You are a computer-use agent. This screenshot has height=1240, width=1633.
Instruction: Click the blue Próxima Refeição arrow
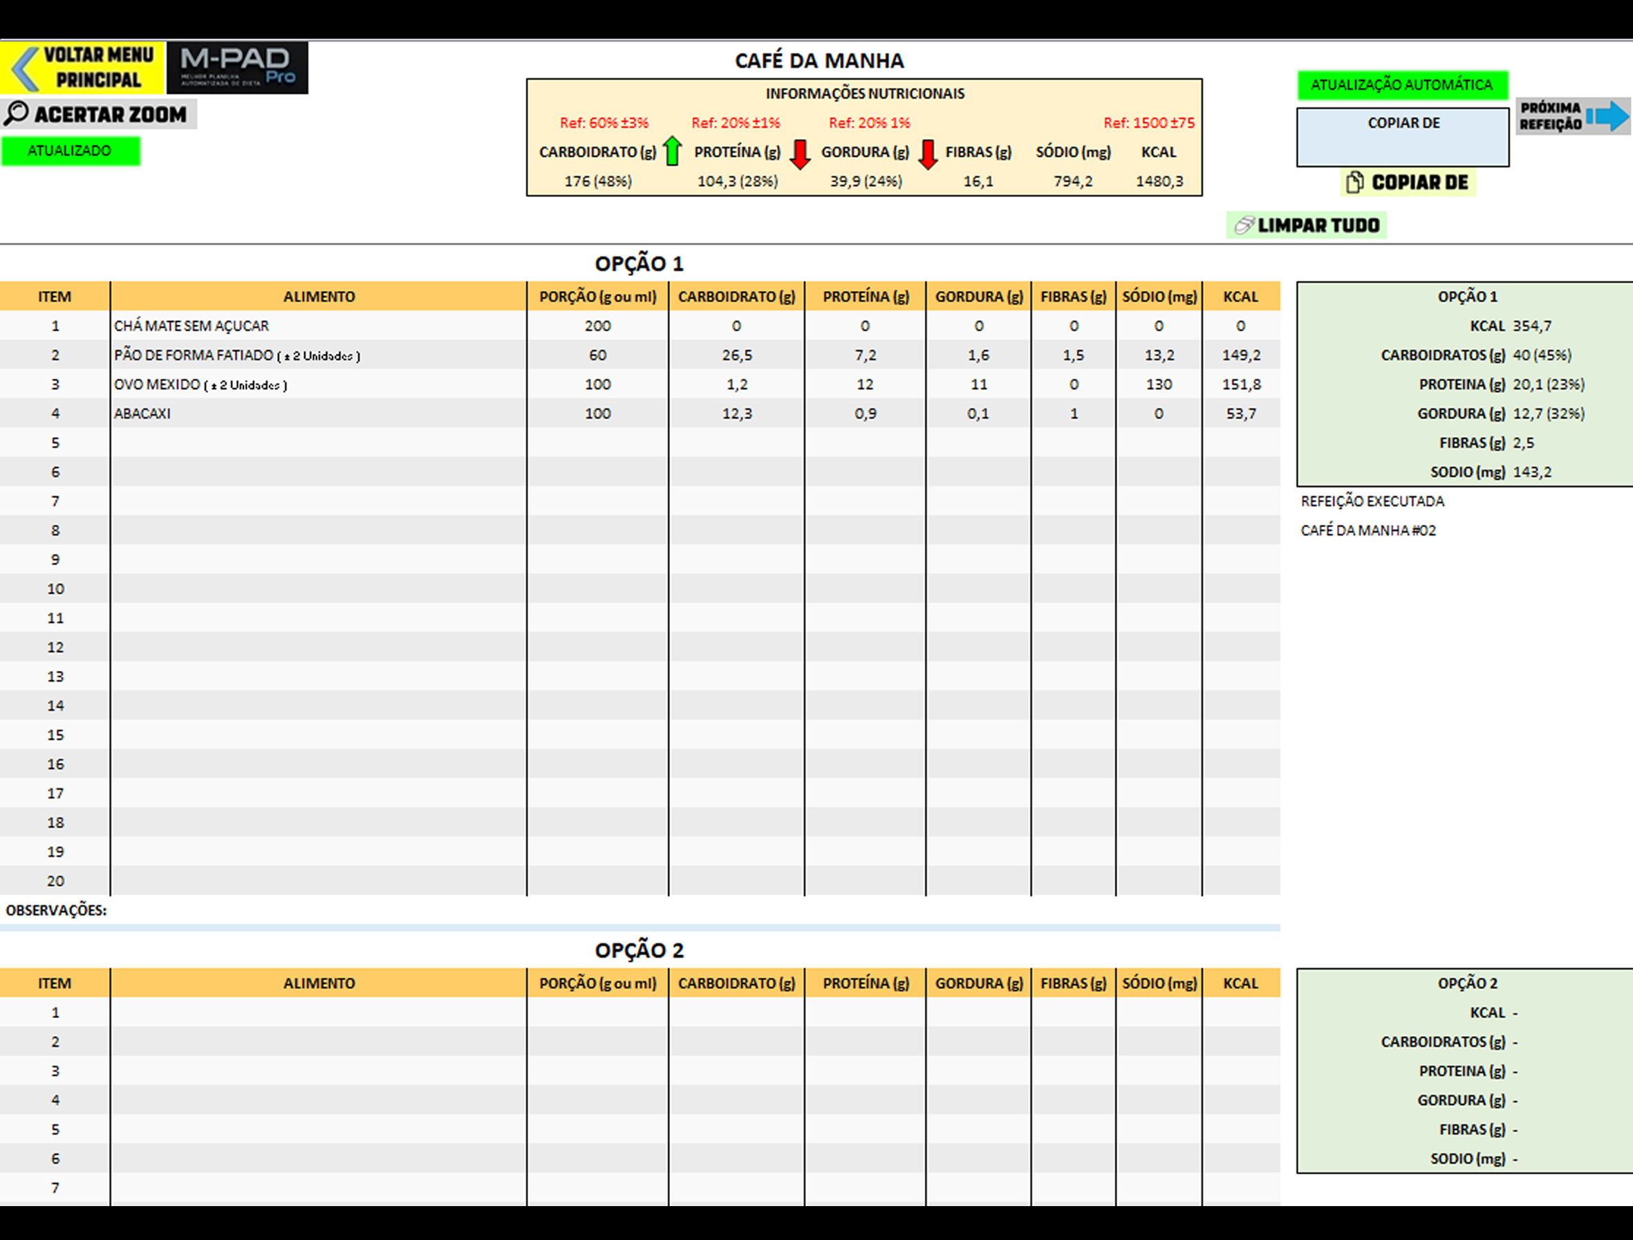1607,116
